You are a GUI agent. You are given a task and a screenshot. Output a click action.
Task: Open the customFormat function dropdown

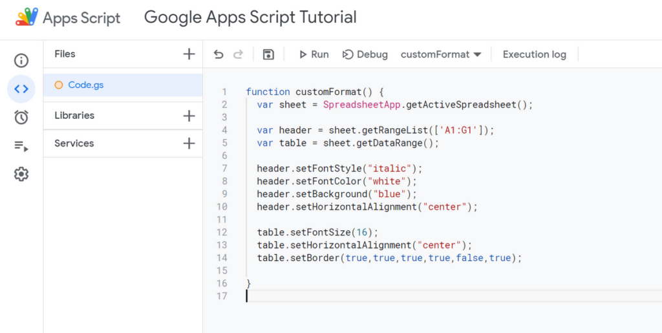(441, 54)
